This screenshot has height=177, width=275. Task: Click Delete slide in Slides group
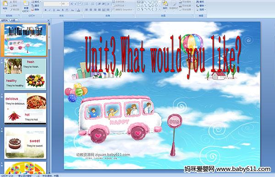[35, 10]
